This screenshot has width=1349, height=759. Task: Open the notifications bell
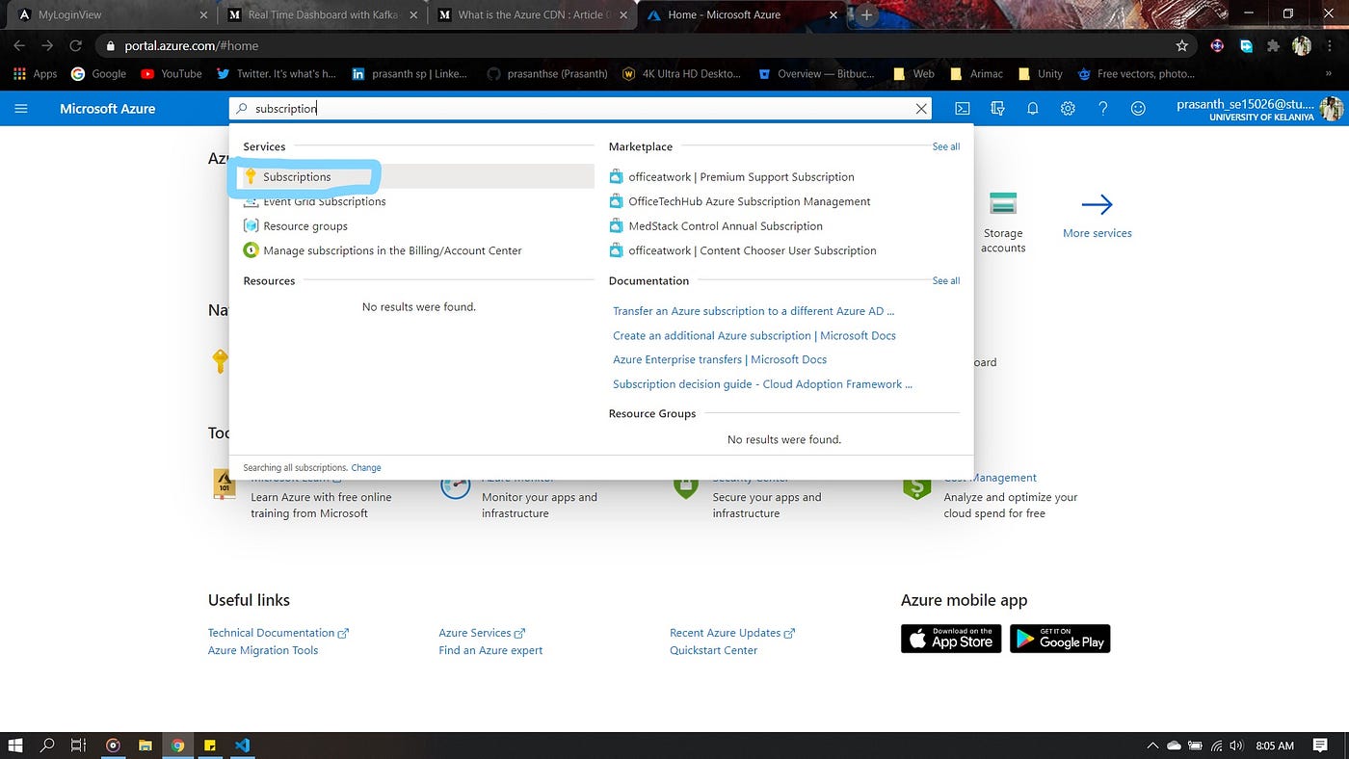pos(1032,109)
